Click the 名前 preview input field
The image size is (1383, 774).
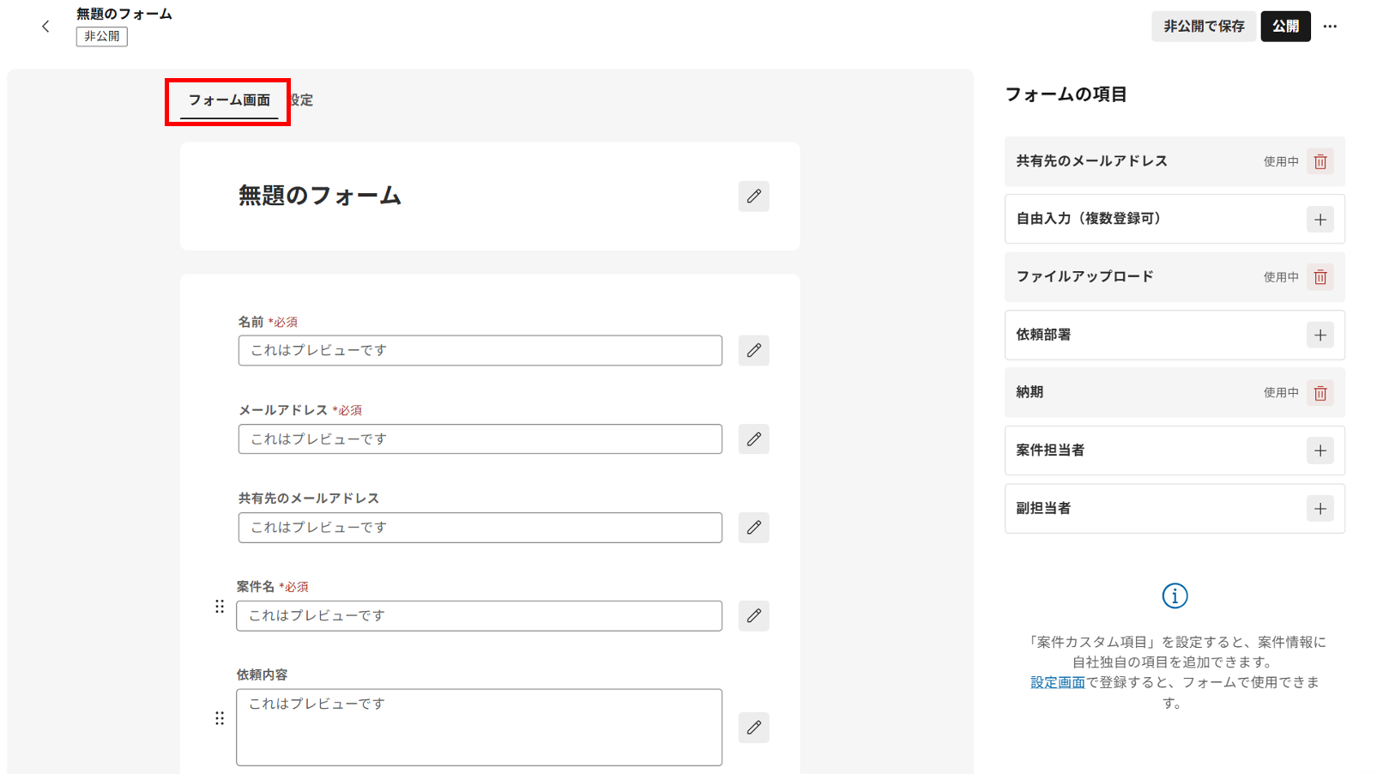(x=480, y=350)
